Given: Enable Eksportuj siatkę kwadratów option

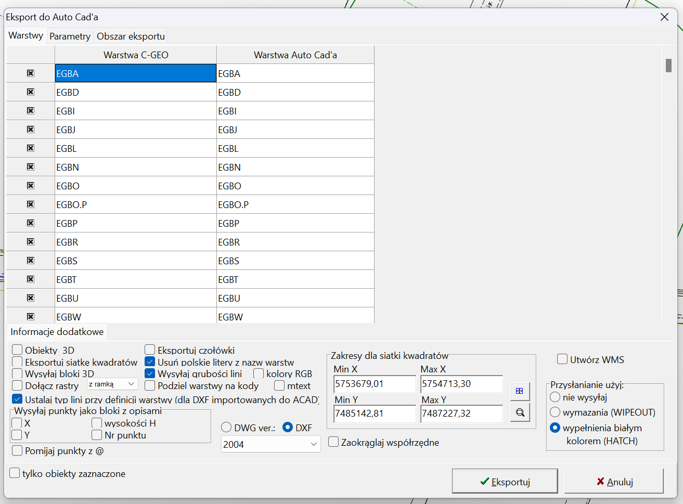Looking at the screenshot, I should click(x=17, y=362).
